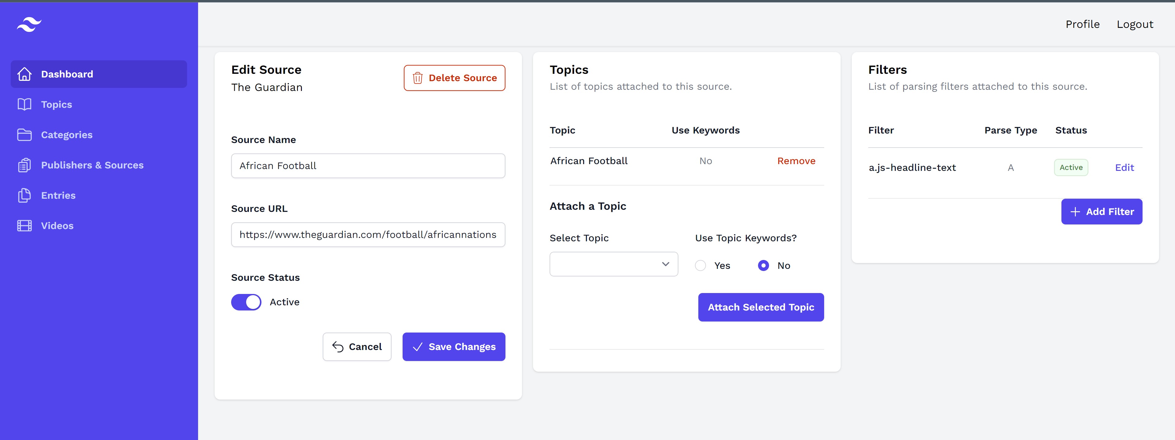
Task: Click the Use Keywords column header
Action: 706,130
